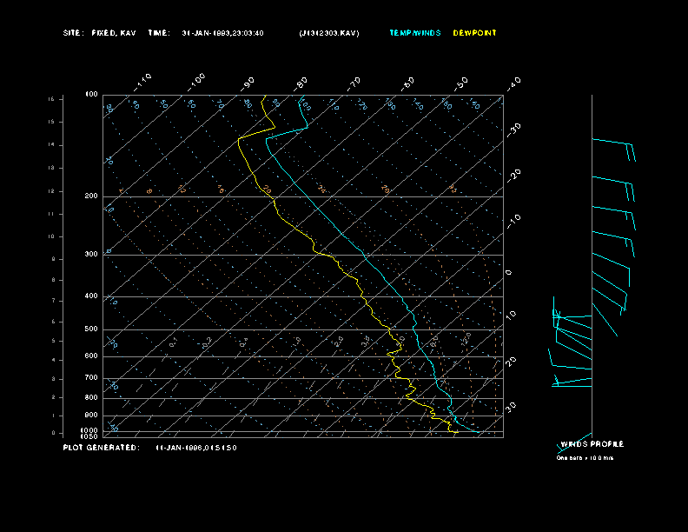Click the 400 pressure level label
Screen dimensions: 688x532
(91, 296)
